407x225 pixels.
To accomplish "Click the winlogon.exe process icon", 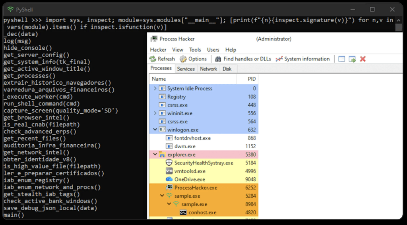I will point(162,130).
